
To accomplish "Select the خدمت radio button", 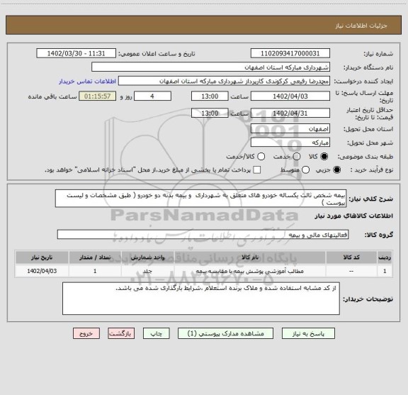I will pos(296,157).
